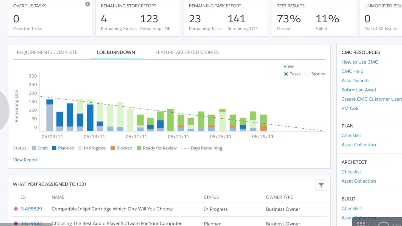Click the purple status dot beside T-839482
402x226 pixels.
coord(16,223)
